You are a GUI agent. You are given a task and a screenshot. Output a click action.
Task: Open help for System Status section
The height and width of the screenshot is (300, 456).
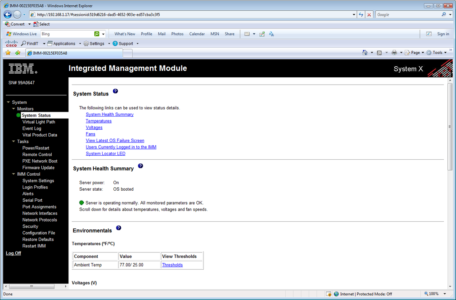[x=115, y=91]
